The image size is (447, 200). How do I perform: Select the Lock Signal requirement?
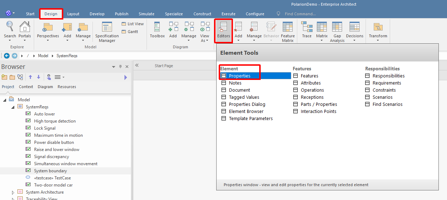(x=45, y=128)
